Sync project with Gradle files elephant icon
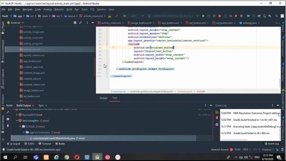This screenshot has height=161, width=286. point(259,16)
